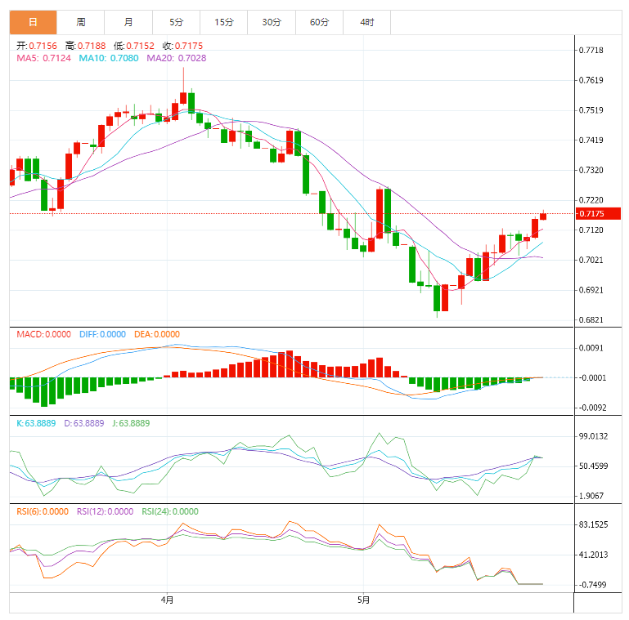Click the 0.7220 price axis label

pos(591,200)
